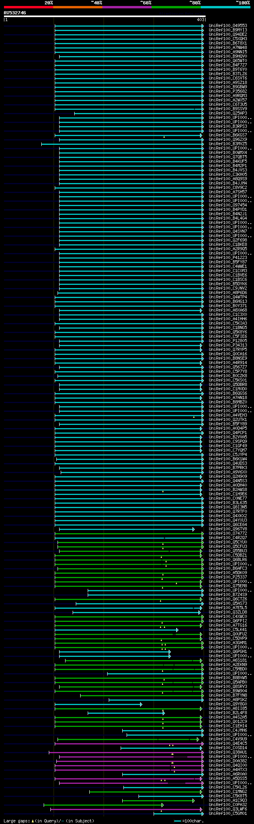
Task: Open hit UniRef100_C5XQH3
Action: tap(228, 39)
